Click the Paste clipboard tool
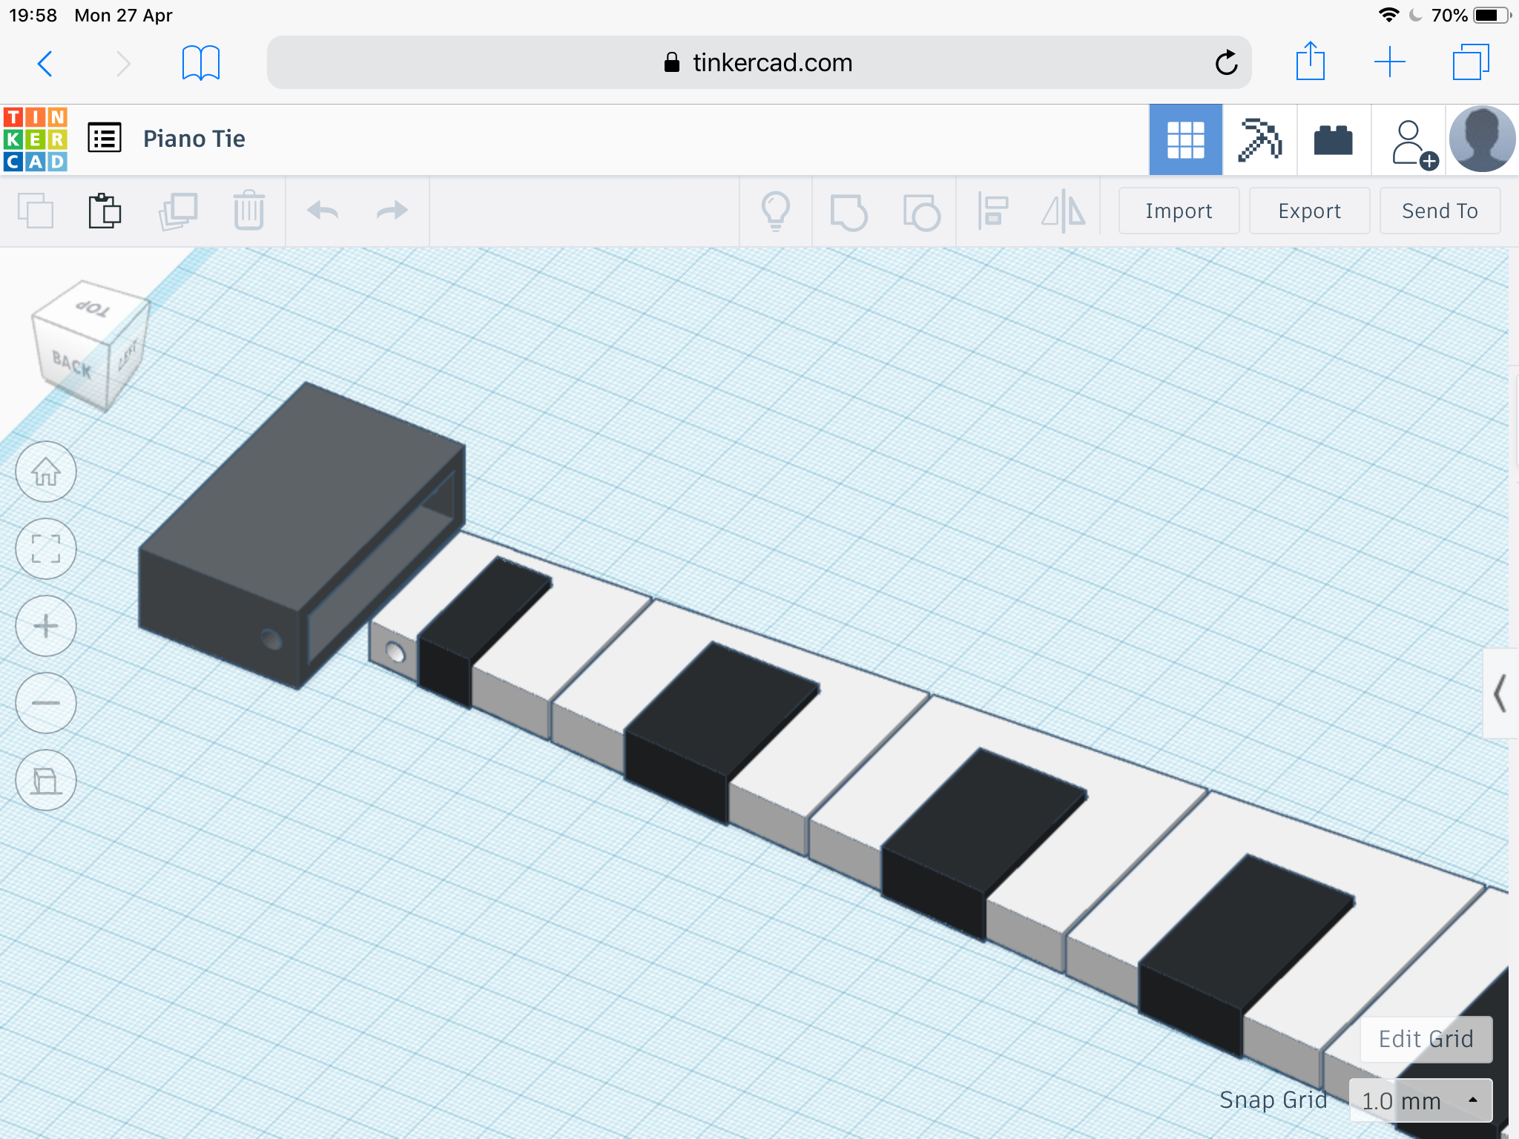1519x1139 pixels. tap(105, 211)
